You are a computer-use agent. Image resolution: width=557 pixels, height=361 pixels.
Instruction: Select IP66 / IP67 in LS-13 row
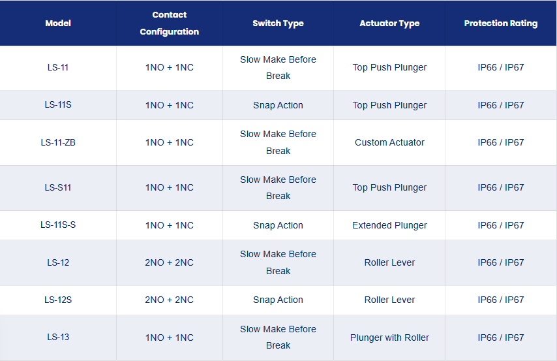(500, 337)
